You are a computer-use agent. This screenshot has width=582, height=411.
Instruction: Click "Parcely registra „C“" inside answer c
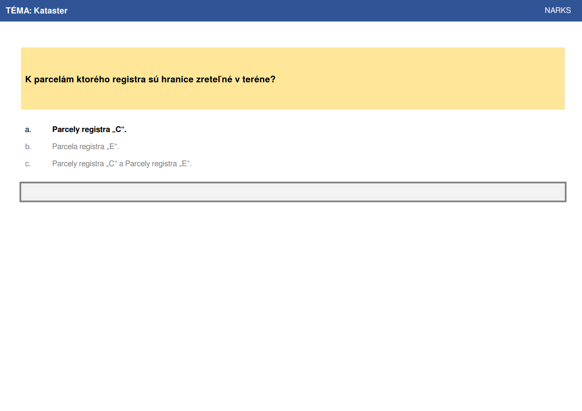[x=84, y=164]
